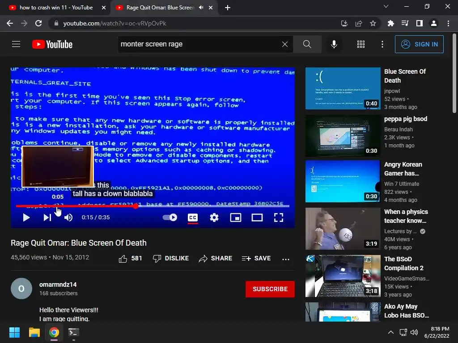Open Chrome profile menu
The width and height of the screenshot is (458, 343).
coord(434,23)
